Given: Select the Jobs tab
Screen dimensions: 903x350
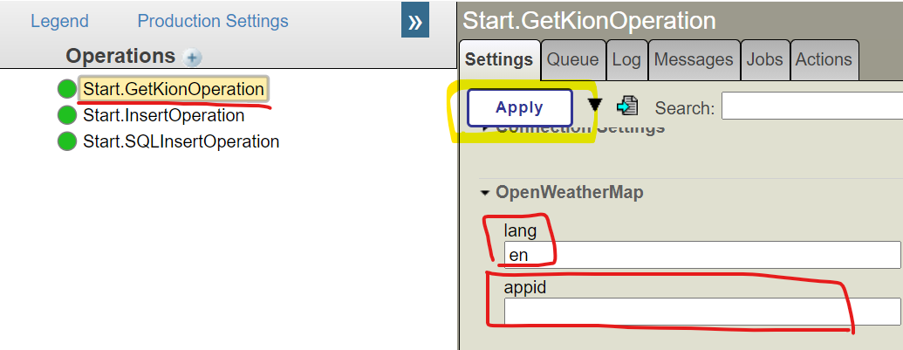Looking at the screenshot, I should tap(764, 60).
